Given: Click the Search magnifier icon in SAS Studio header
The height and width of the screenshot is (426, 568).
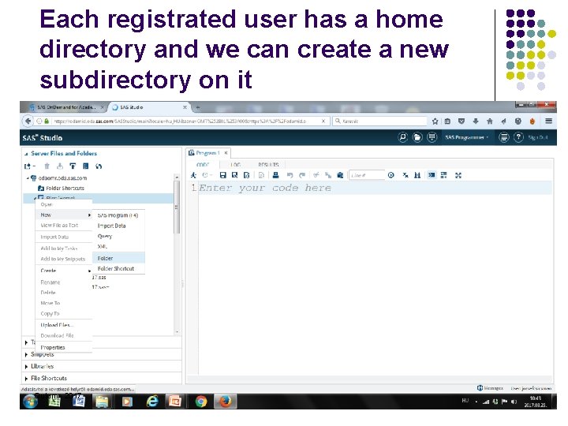Looking at the screenshot, I should click(x=402, y=137).
